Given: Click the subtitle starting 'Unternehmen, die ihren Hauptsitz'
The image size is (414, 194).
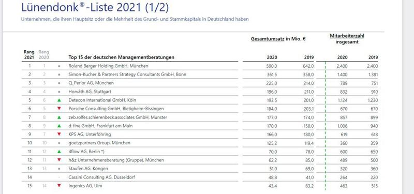Looking at the screenshot, I should pos(135,19).
